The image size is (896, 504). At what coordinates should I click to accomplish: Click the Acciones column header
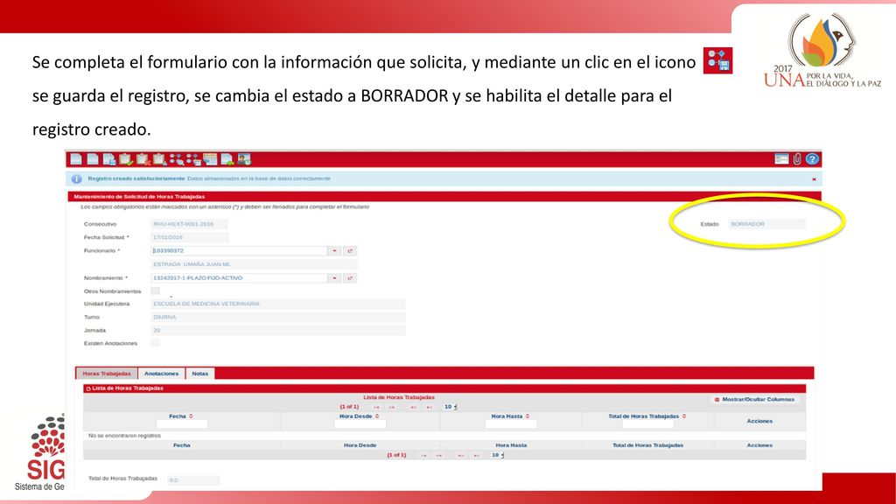(759, 421)
